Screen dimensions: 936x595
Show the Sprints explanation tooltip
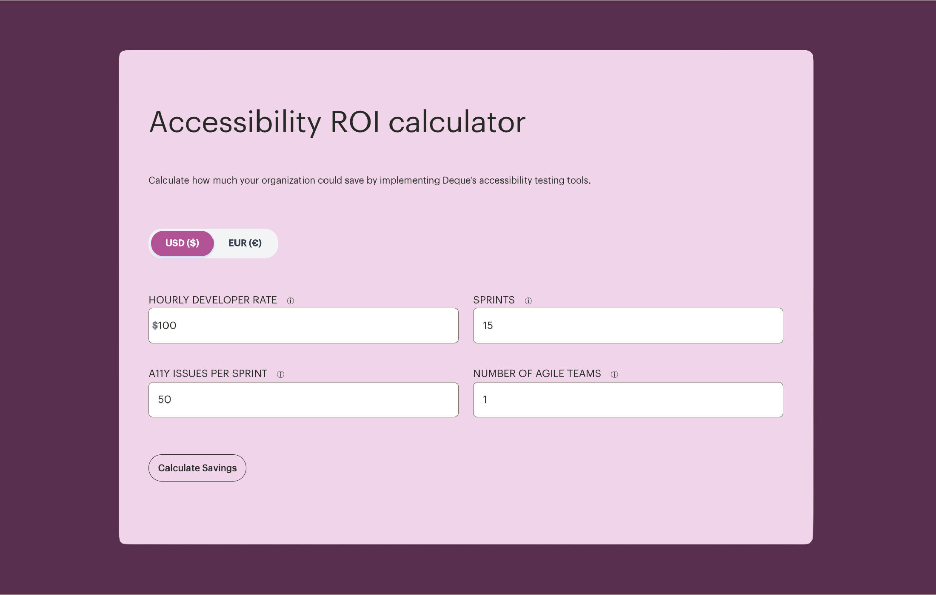tap(528, 300)
